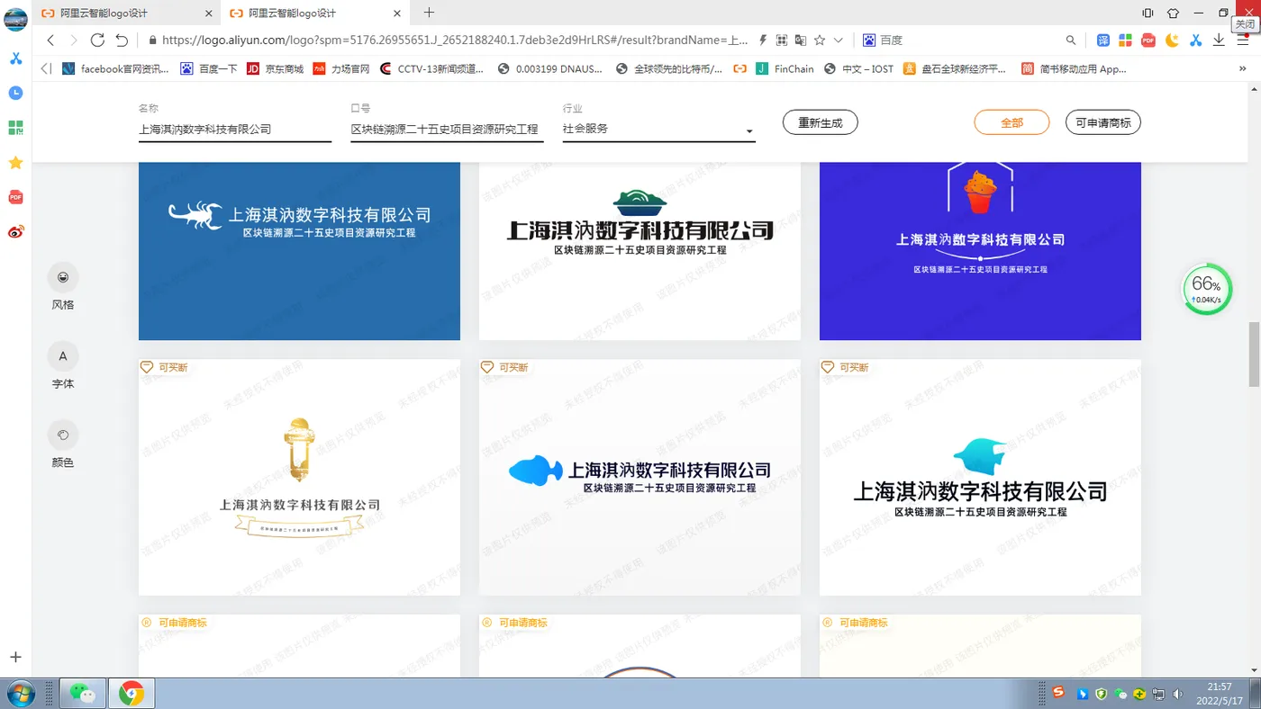The image size is (1261, 709).
Task: Open the colorful apps grid extension
Action: pyautogui.click(x=1125, y=40)
